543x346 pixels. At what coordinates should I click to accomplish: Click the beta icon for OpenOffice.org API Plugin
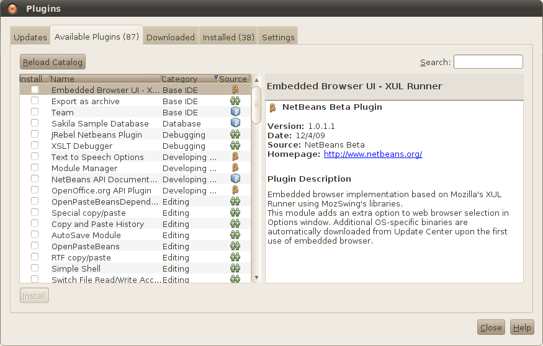click(235, 190)
